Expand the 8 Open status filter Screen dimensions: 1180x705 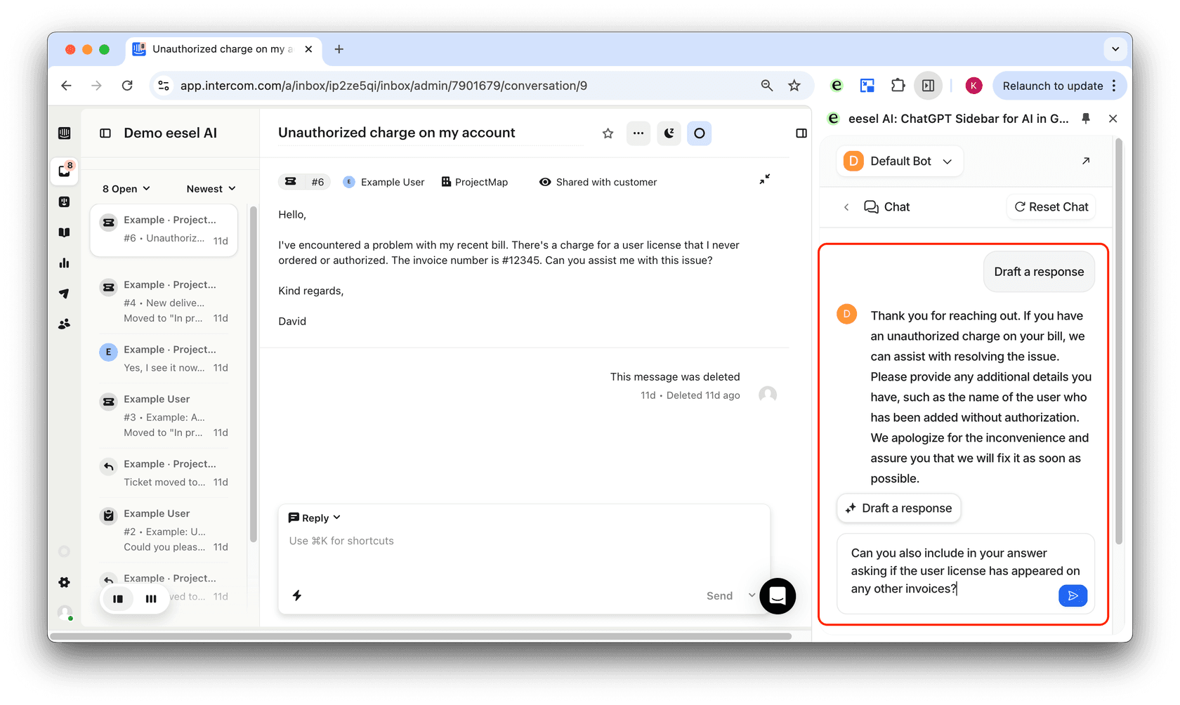(126, 189)
